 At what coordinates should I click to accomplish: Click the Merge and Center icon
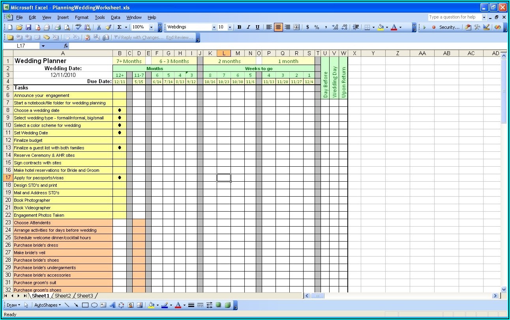296,27
